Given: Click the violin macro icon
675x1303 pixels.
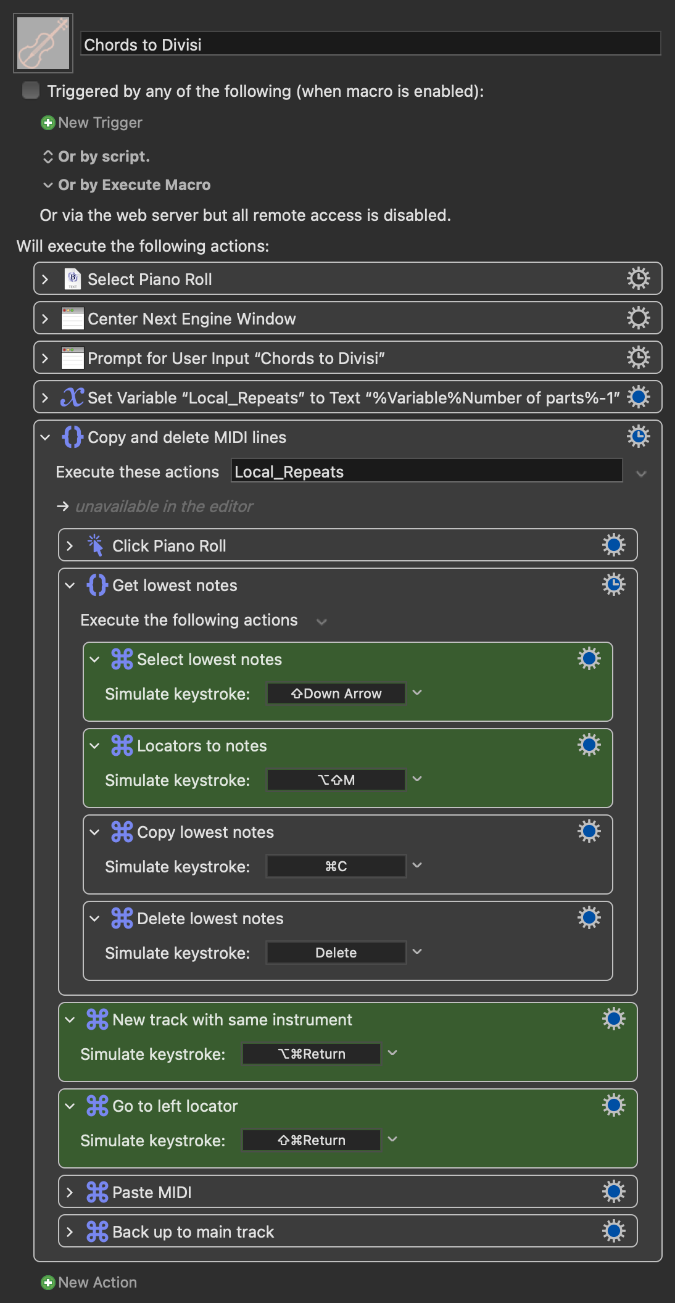Looking at the screenshot, I should point(43,43).
